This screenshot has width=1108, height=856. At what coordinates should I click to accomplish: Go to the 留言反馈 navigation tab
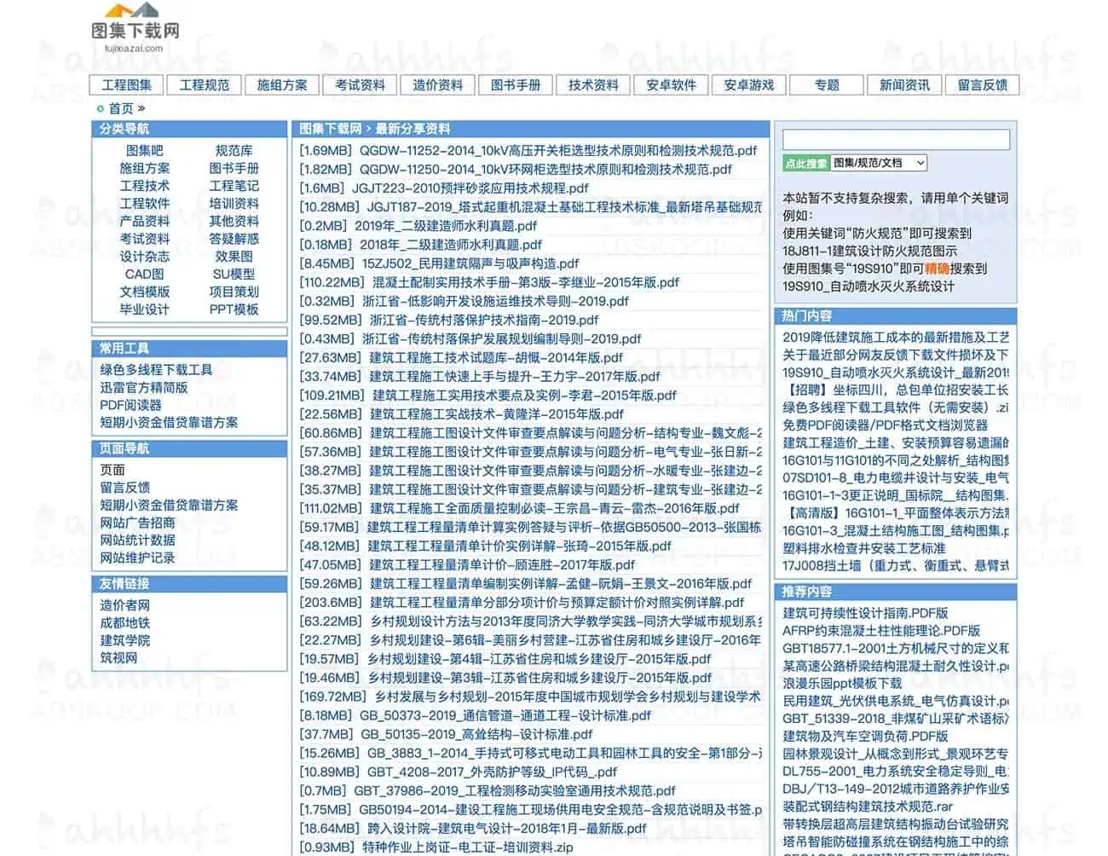[x=982, y=85]
